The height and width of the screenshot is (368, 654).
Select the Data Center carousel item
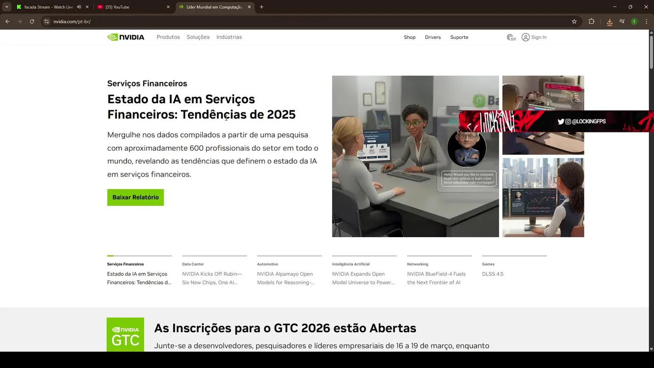214,271
